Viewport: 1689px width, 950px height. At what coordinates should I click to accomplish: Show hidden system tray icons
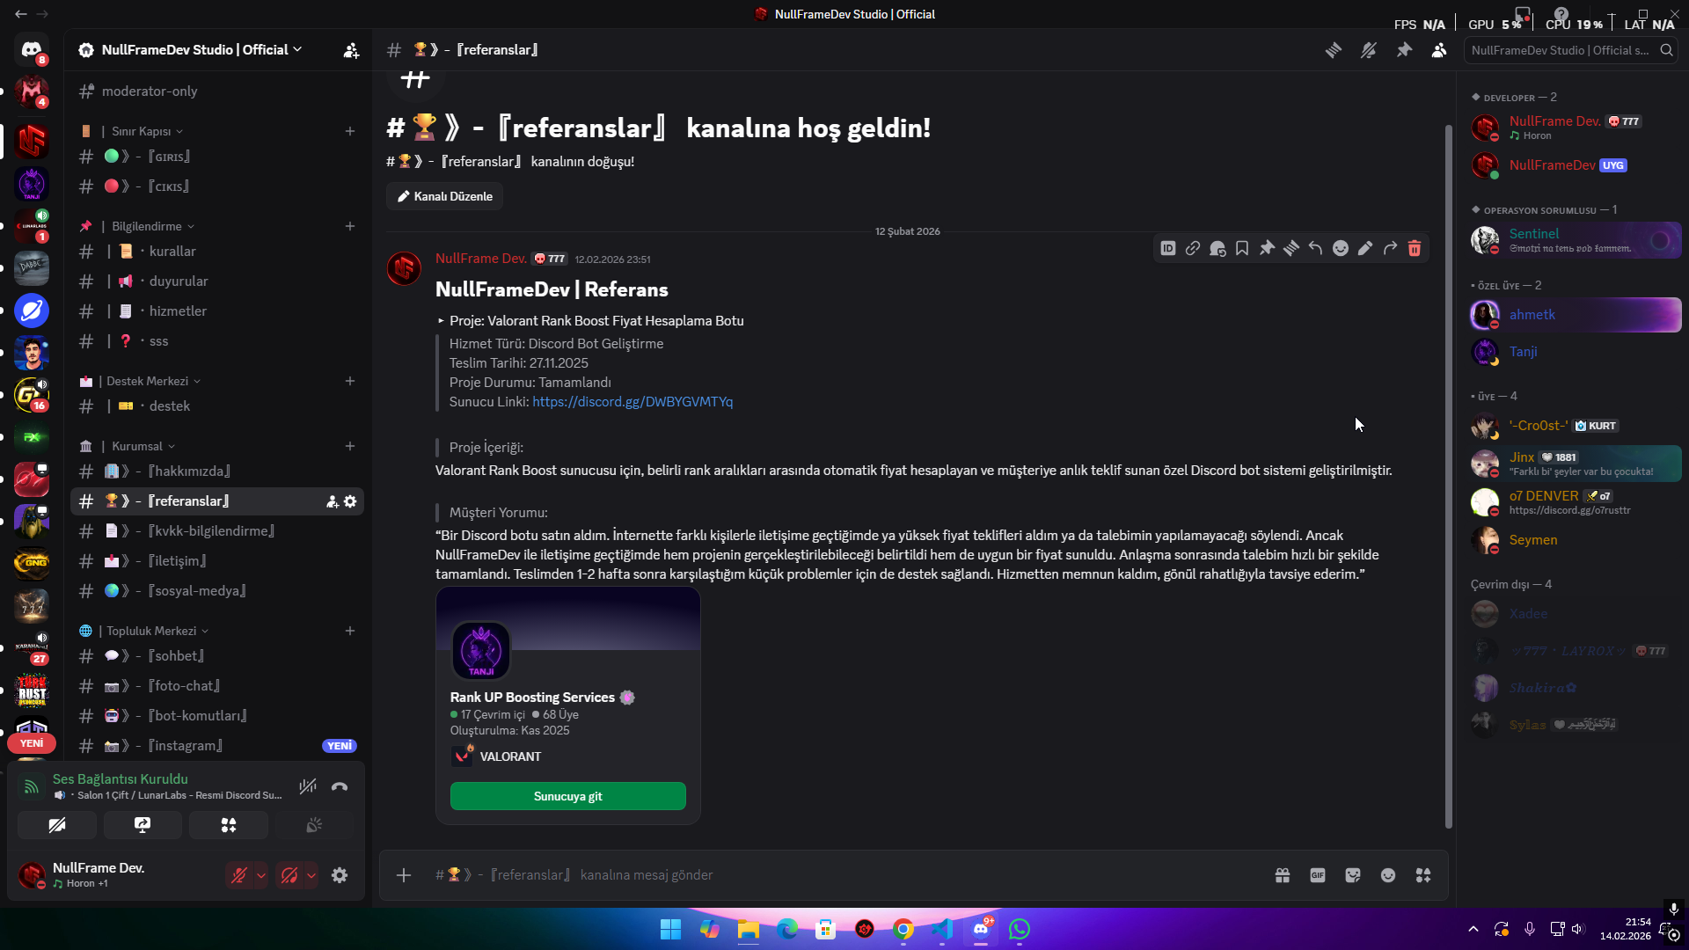[1473, 929]
